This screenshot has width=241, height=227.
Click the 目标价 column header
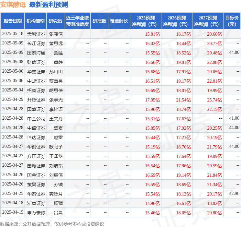(x=232, y=21)
